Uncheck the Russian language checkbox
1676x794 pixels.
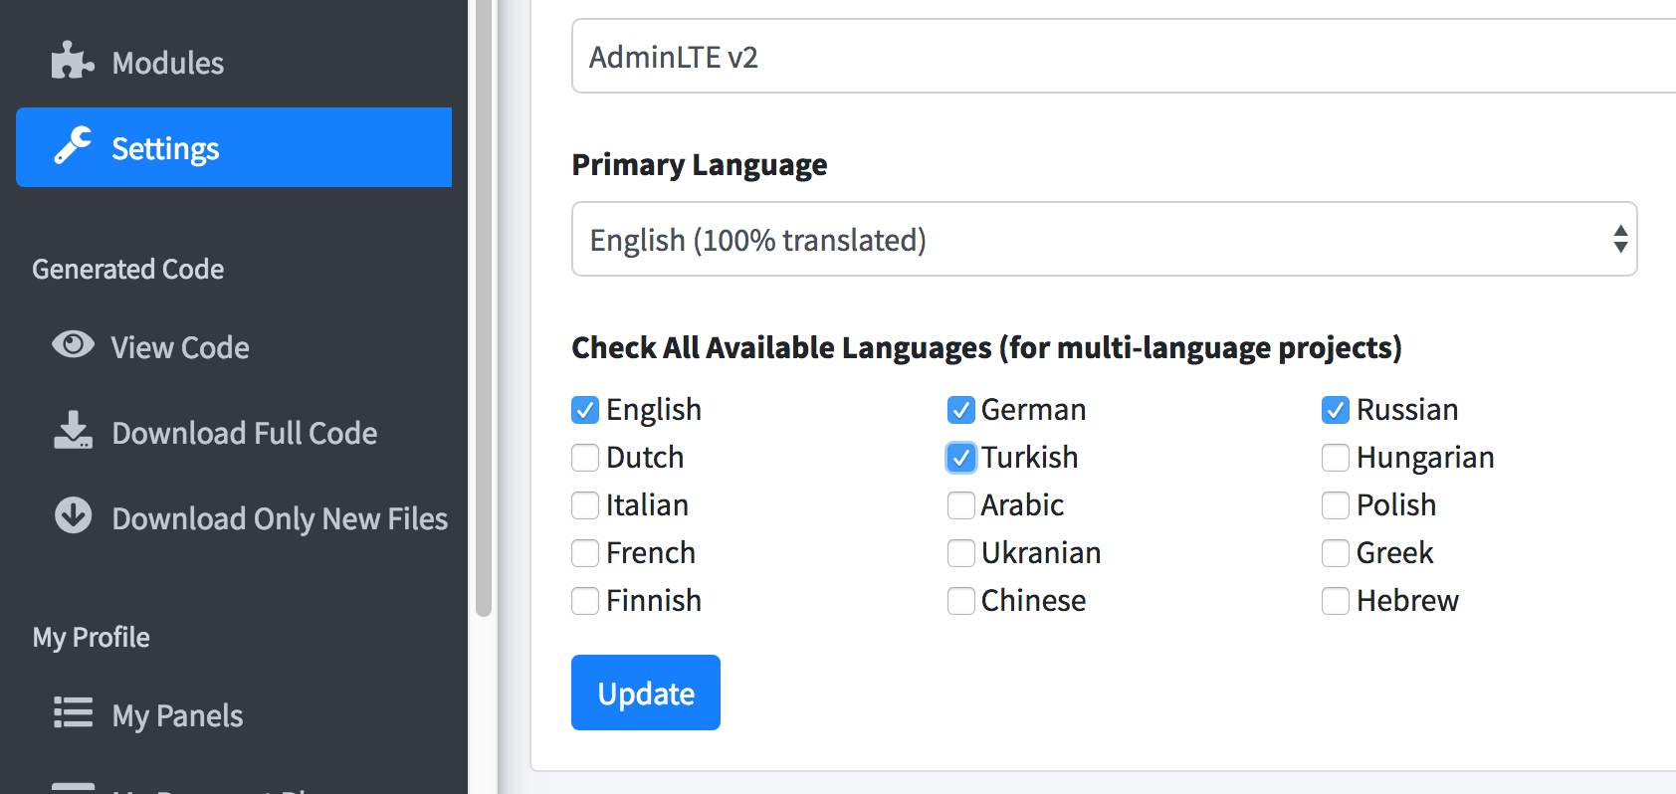1336,410
